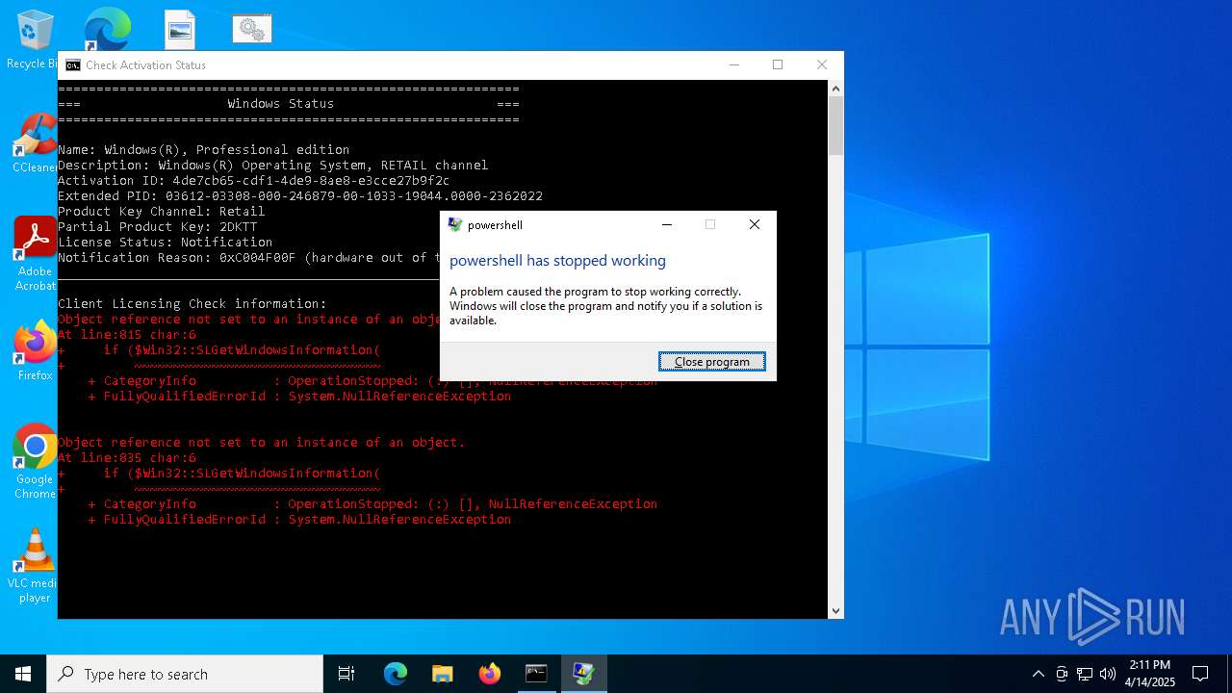
Task: Click the 'Windows Status' header text
Action: tap(280, 104)
